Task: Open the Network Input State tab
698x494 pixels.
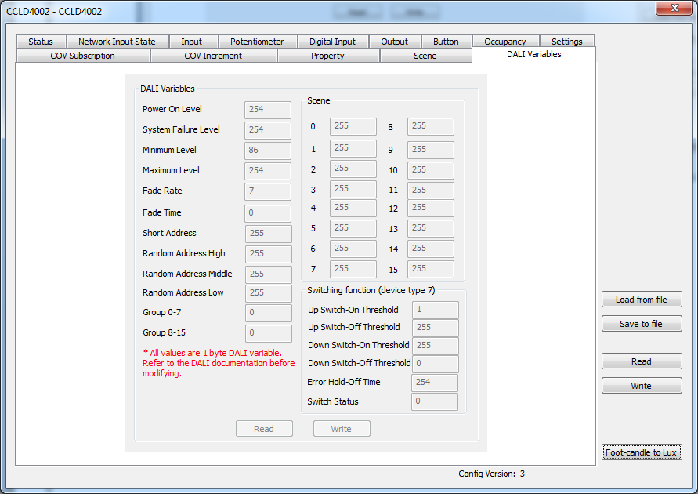Action: [x=117, y=42]
